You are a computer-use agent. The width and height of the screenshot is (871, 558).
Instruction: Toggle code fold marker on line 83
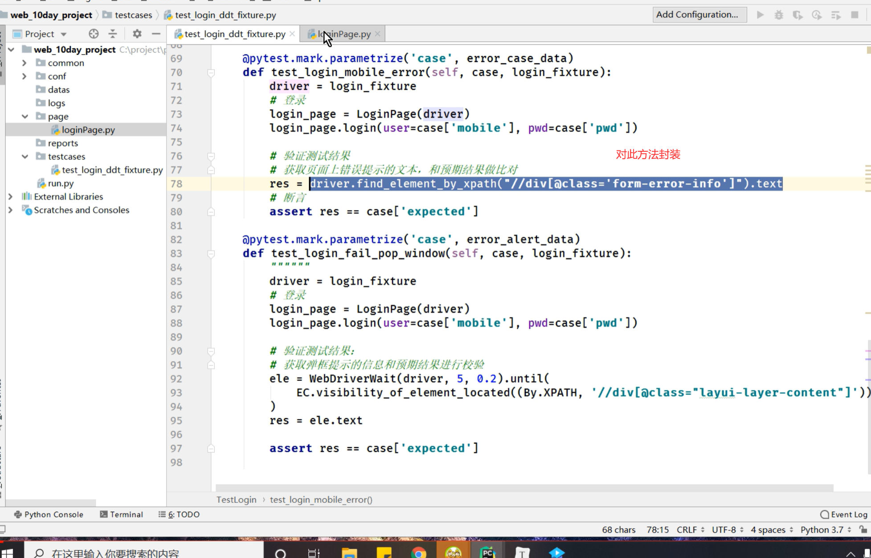[x=211, y=254]
